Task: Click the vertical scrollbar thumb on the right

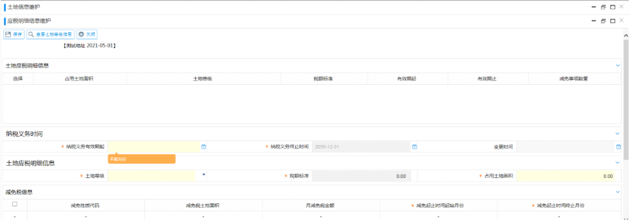Action: pyautogui.click(x=626, y=99)
